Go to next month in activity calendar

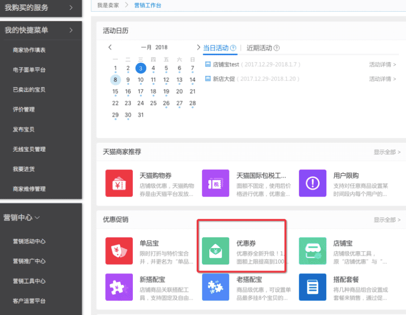click(x=198, y=47)
